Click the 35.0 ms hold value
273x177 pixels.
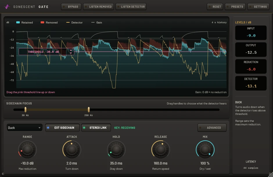pyautogui.click(x=116, y=163)
